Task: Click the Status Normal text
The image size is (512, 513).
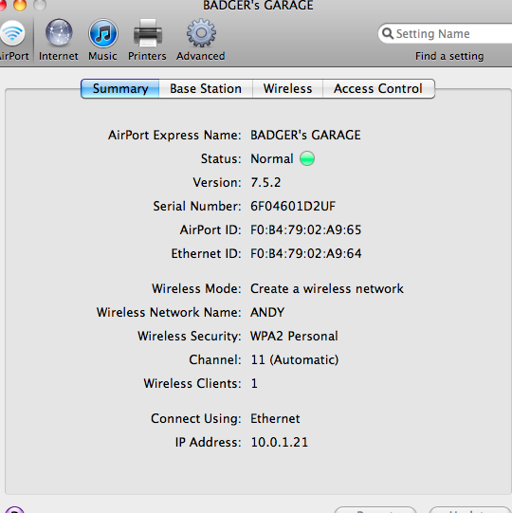Action: click(272, 158)
